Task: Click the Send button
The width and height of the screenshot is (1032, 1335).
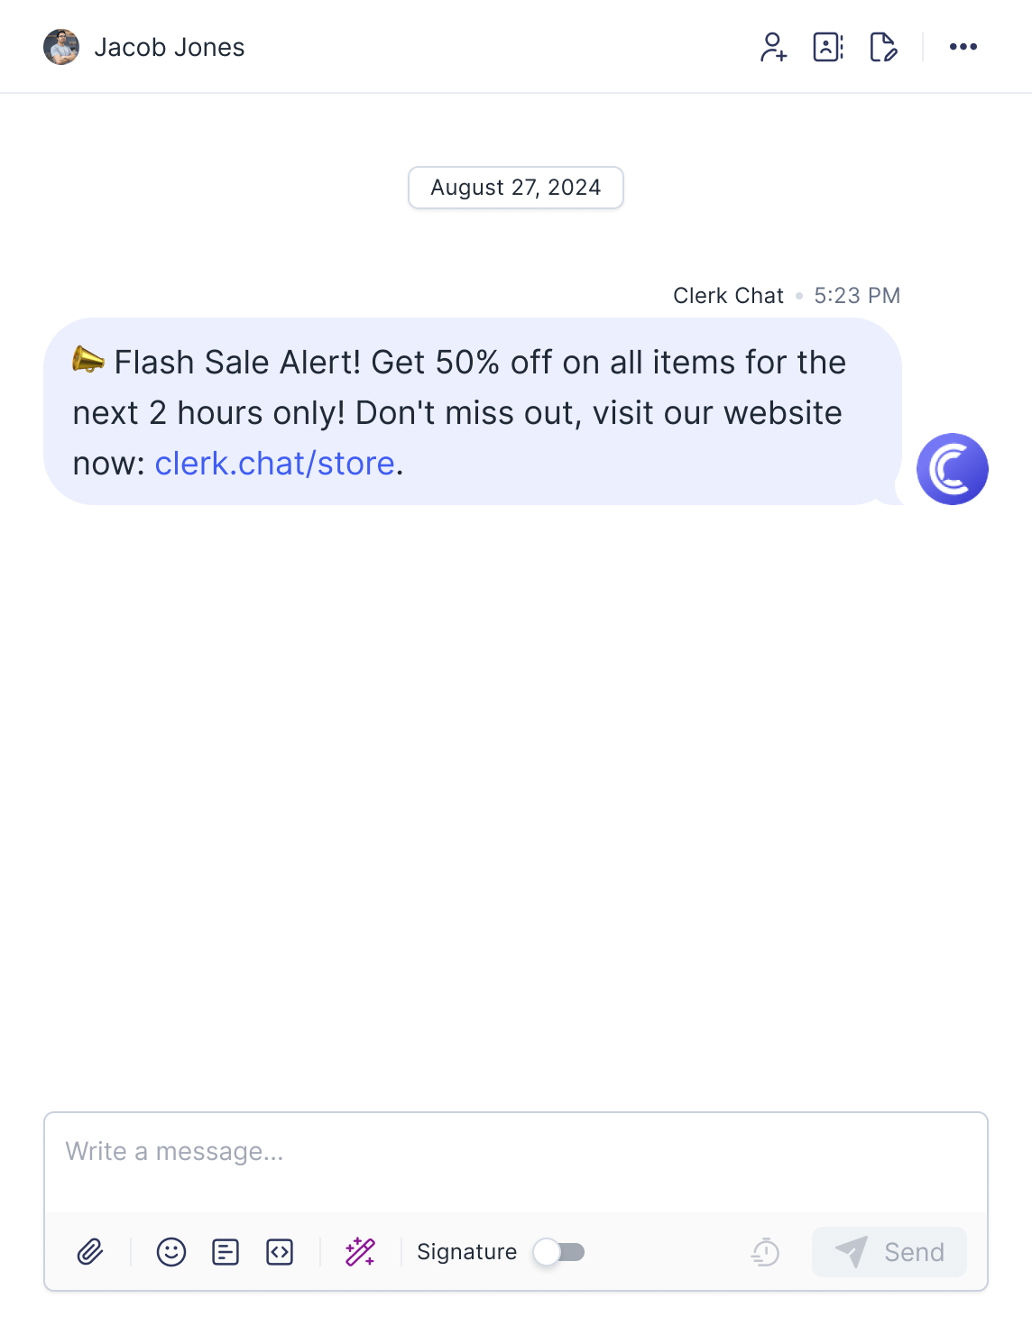Action: point(889,1252)
